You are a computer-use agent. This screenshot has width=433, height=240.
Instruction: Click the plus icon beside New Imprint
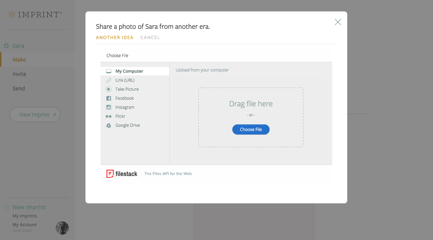[x=6, y=207]
